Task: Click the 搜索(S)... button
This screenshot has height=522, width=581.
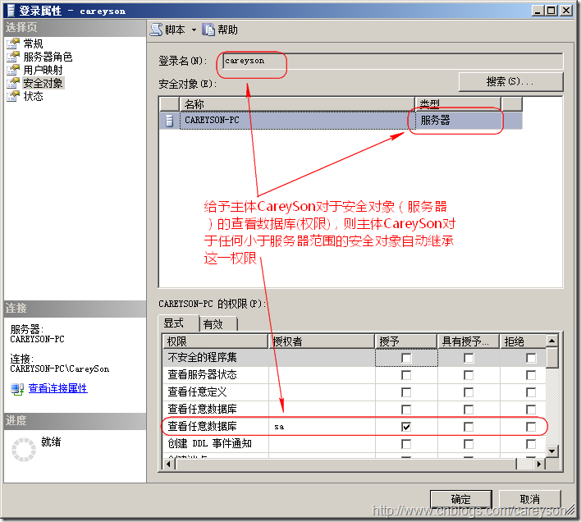Action: 510,81
